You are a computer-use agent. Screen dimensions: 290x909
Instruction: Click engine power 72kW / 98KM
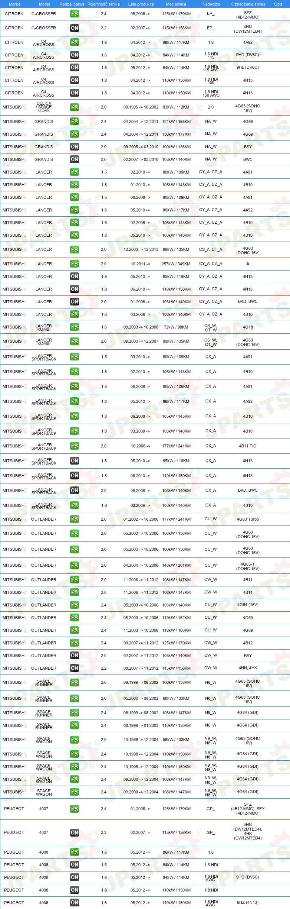click(x=176, y=327)
